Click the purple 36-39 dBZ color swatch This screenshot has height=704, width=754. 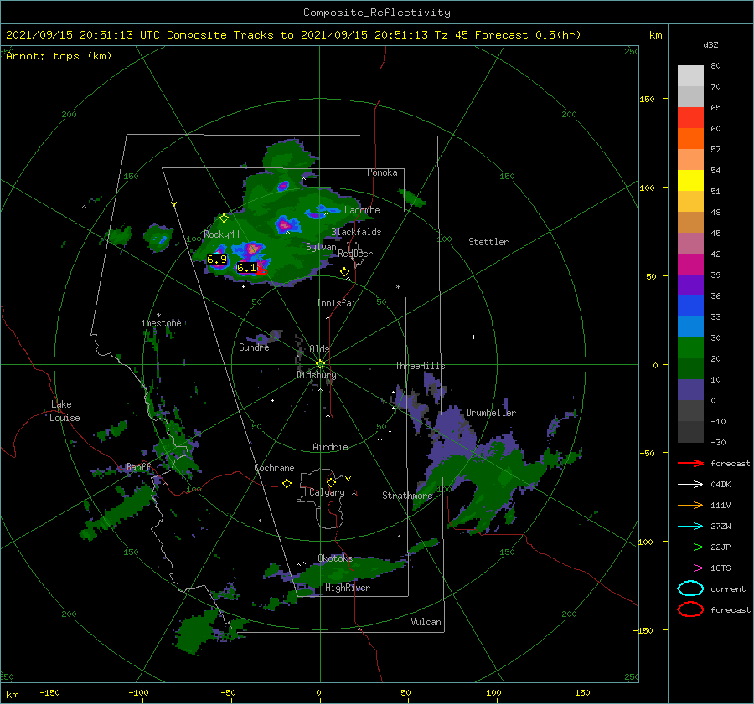coord(690,285)
